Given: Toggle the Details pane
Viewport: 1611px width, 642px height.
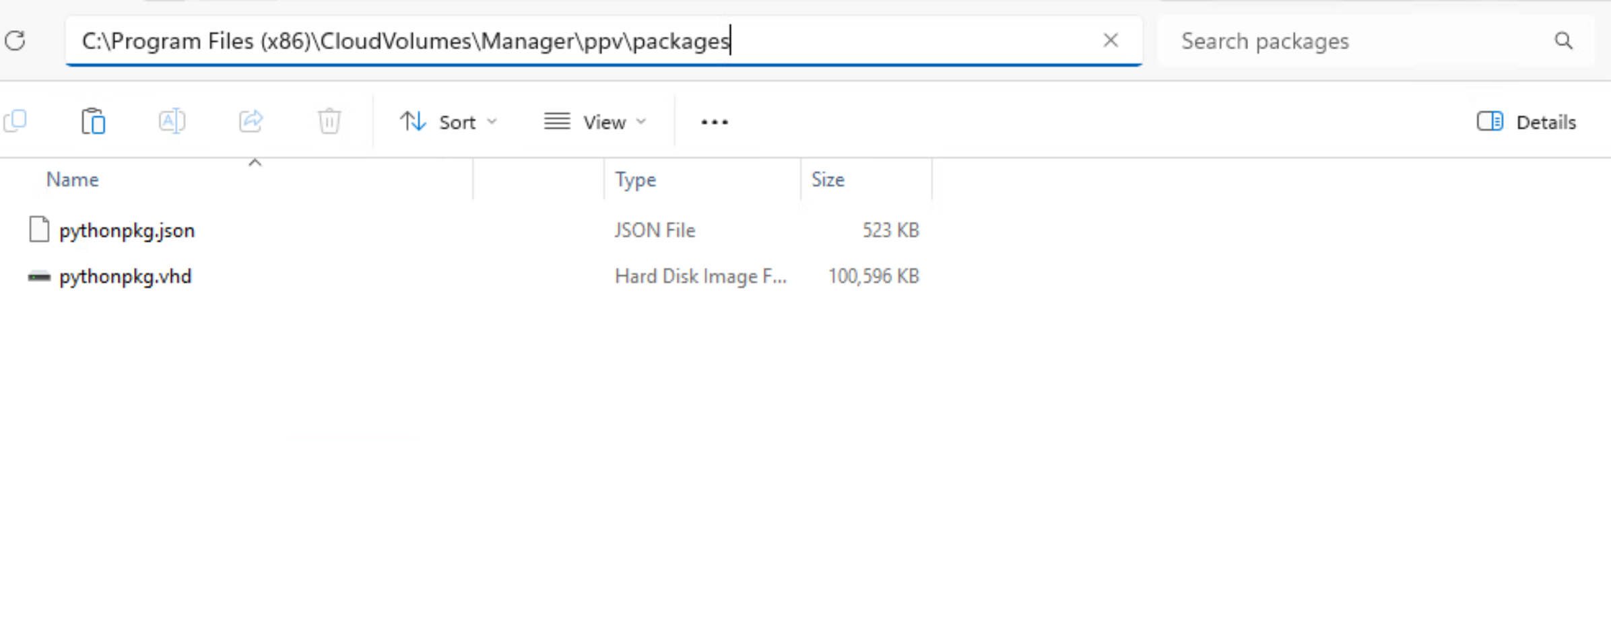Looking at the screenshot, I should tap(1526, 122).
